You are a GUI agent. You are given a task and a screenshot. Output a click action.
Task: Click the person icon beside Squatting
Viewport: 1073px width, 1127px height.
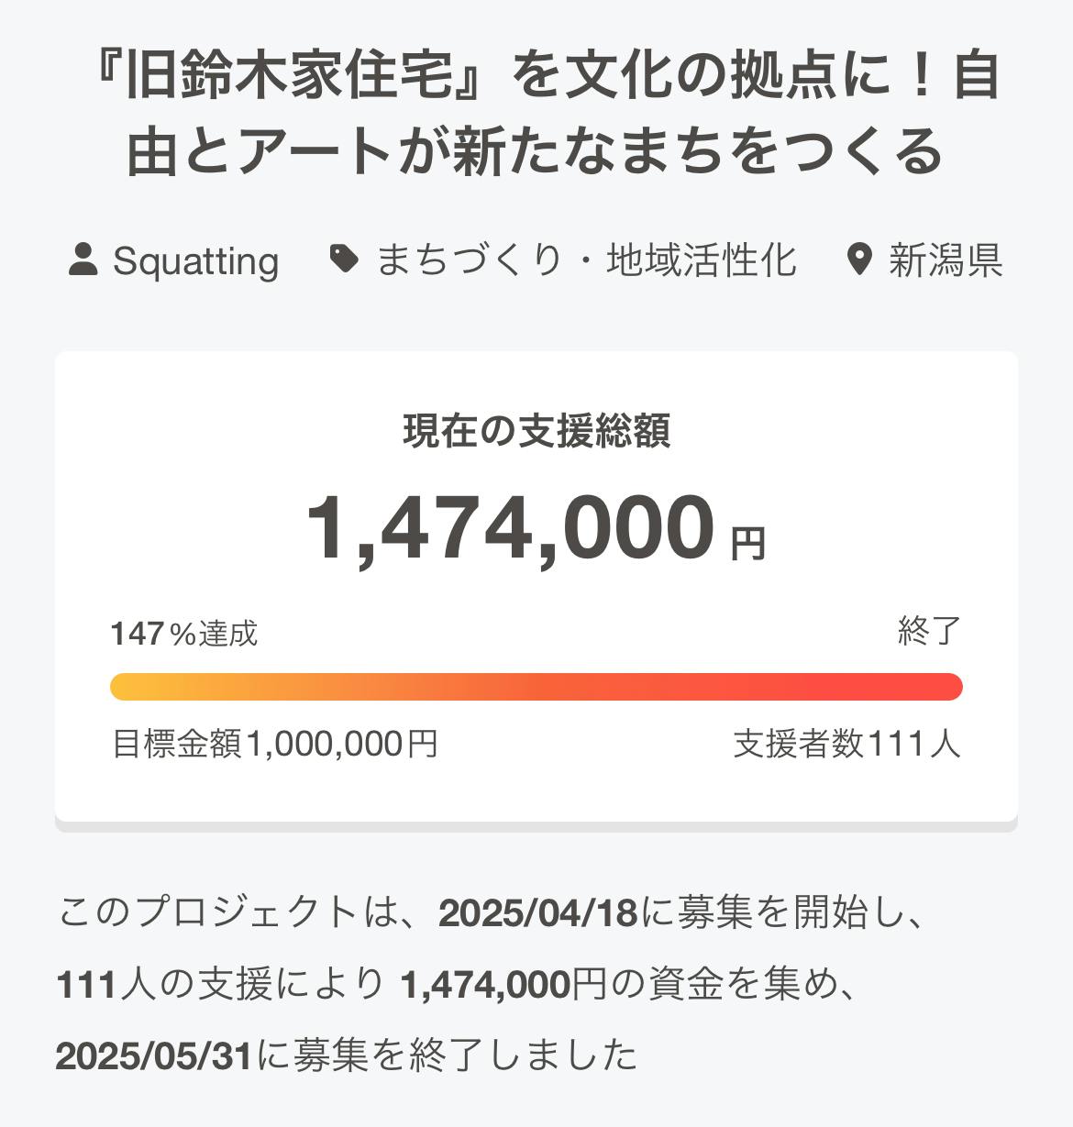pyautogui.click(x=83, y=260)
